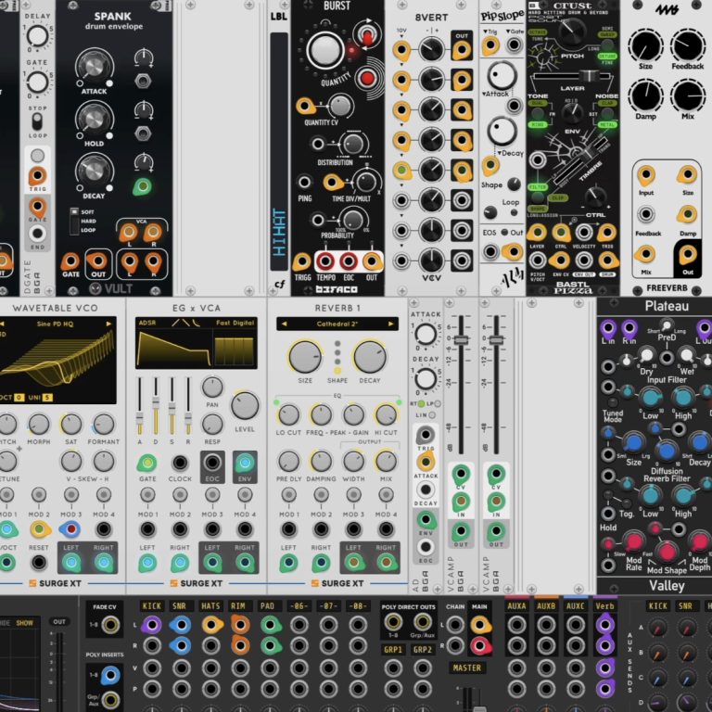Click the S sustain slider on EG x VCA
The width and height of the screenshot is (712, 712).
(172, 409)
